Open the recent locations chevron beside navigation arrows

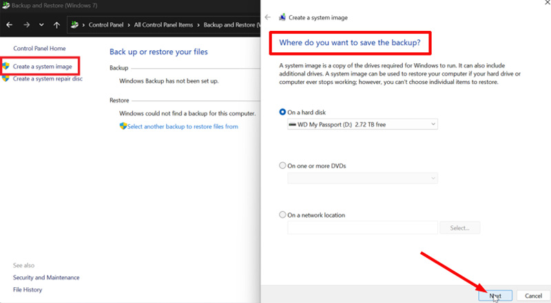(x=41, y=25)
